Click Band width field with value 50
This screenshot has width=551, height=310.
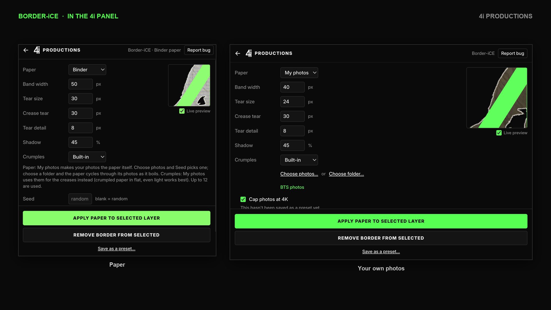81,84
